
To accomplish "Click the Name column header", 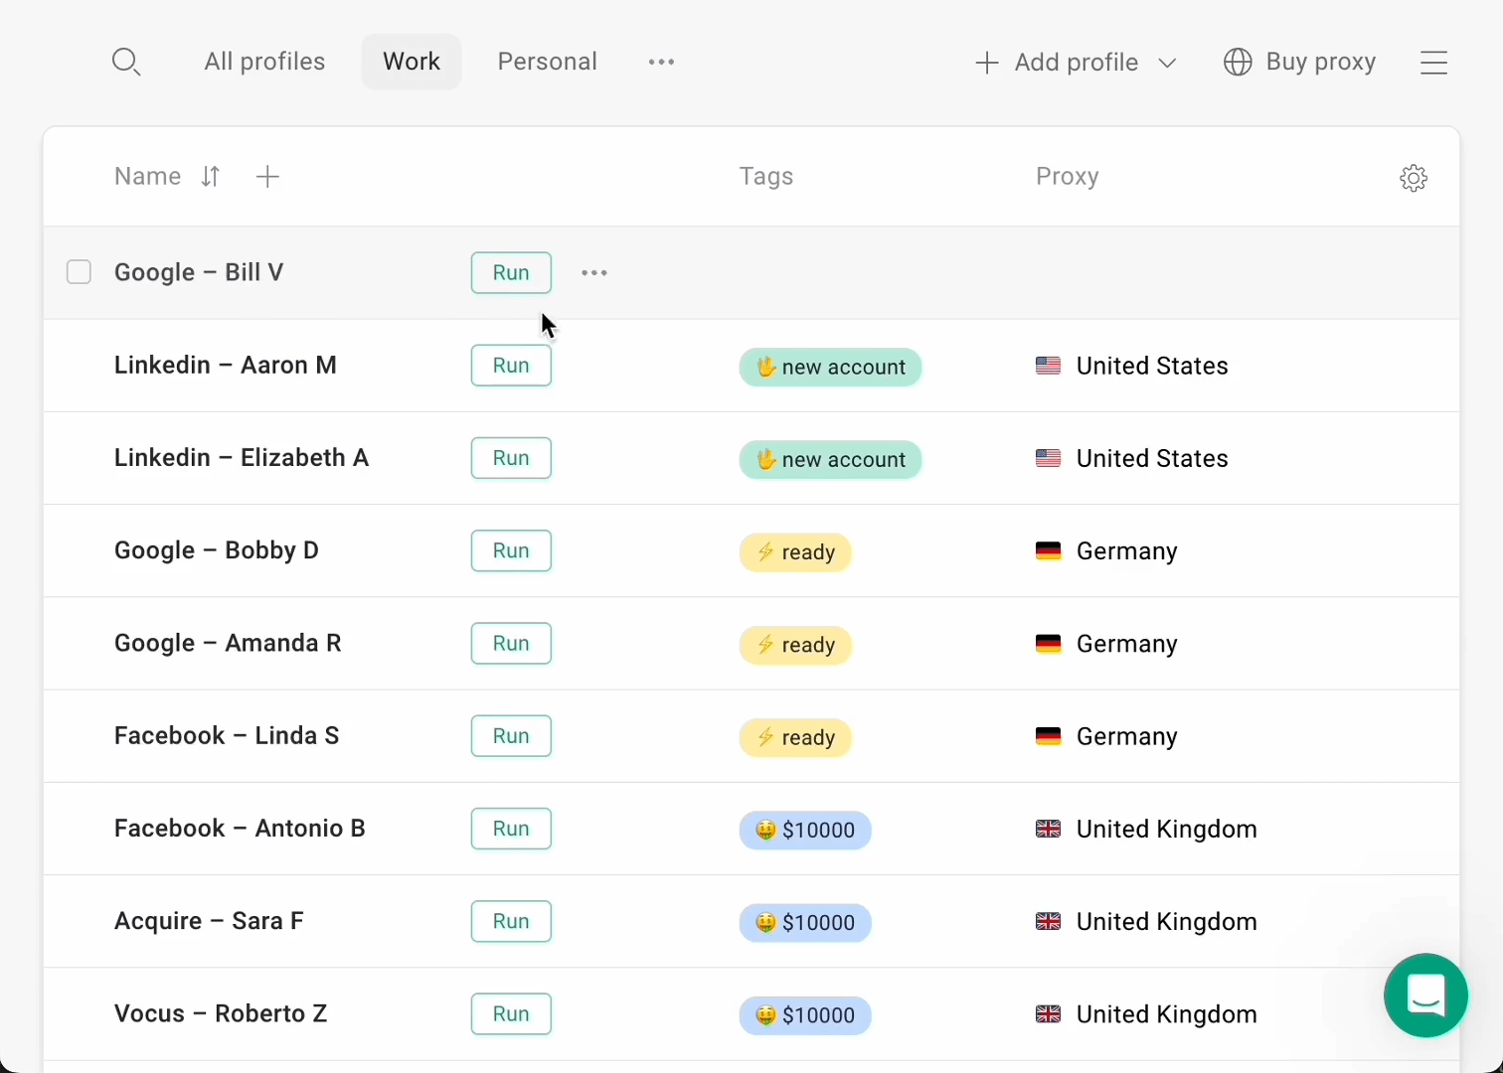I will pos(147,176).
